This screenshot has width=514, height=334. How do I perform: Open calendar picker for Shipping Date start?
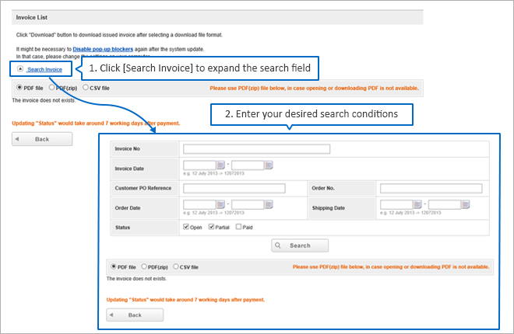pos(418,204)
